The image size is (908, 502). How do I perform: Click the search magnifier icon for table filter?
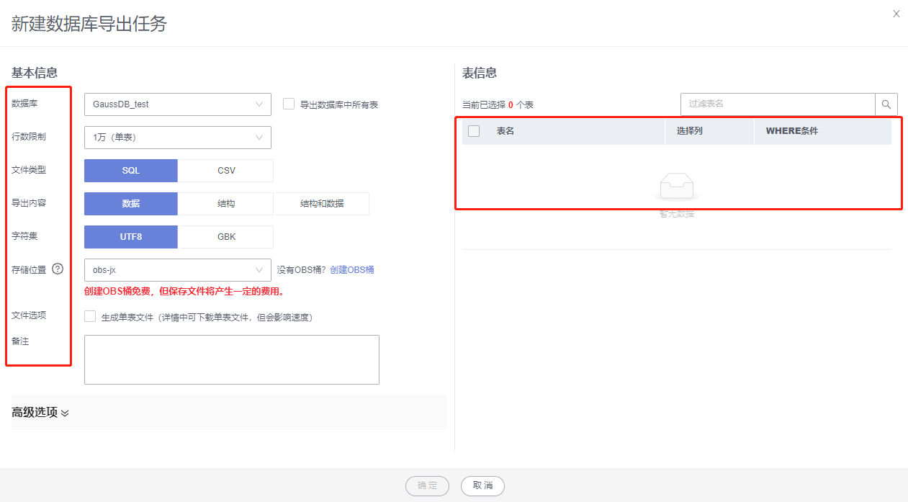click(x=886, y=104)
